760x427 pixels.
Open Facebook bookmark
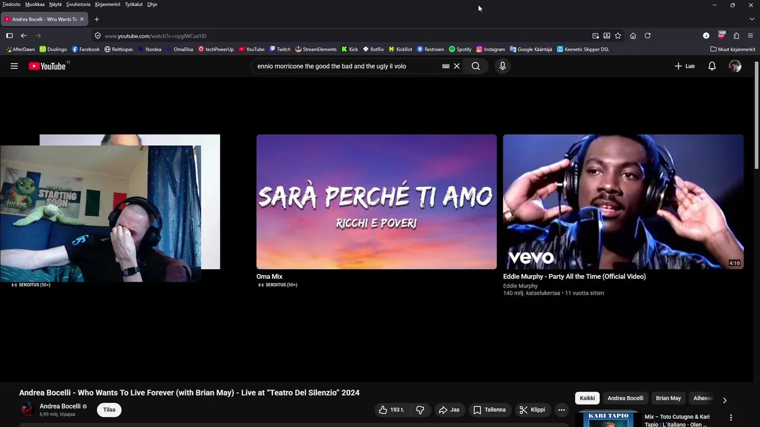point(85,49)
